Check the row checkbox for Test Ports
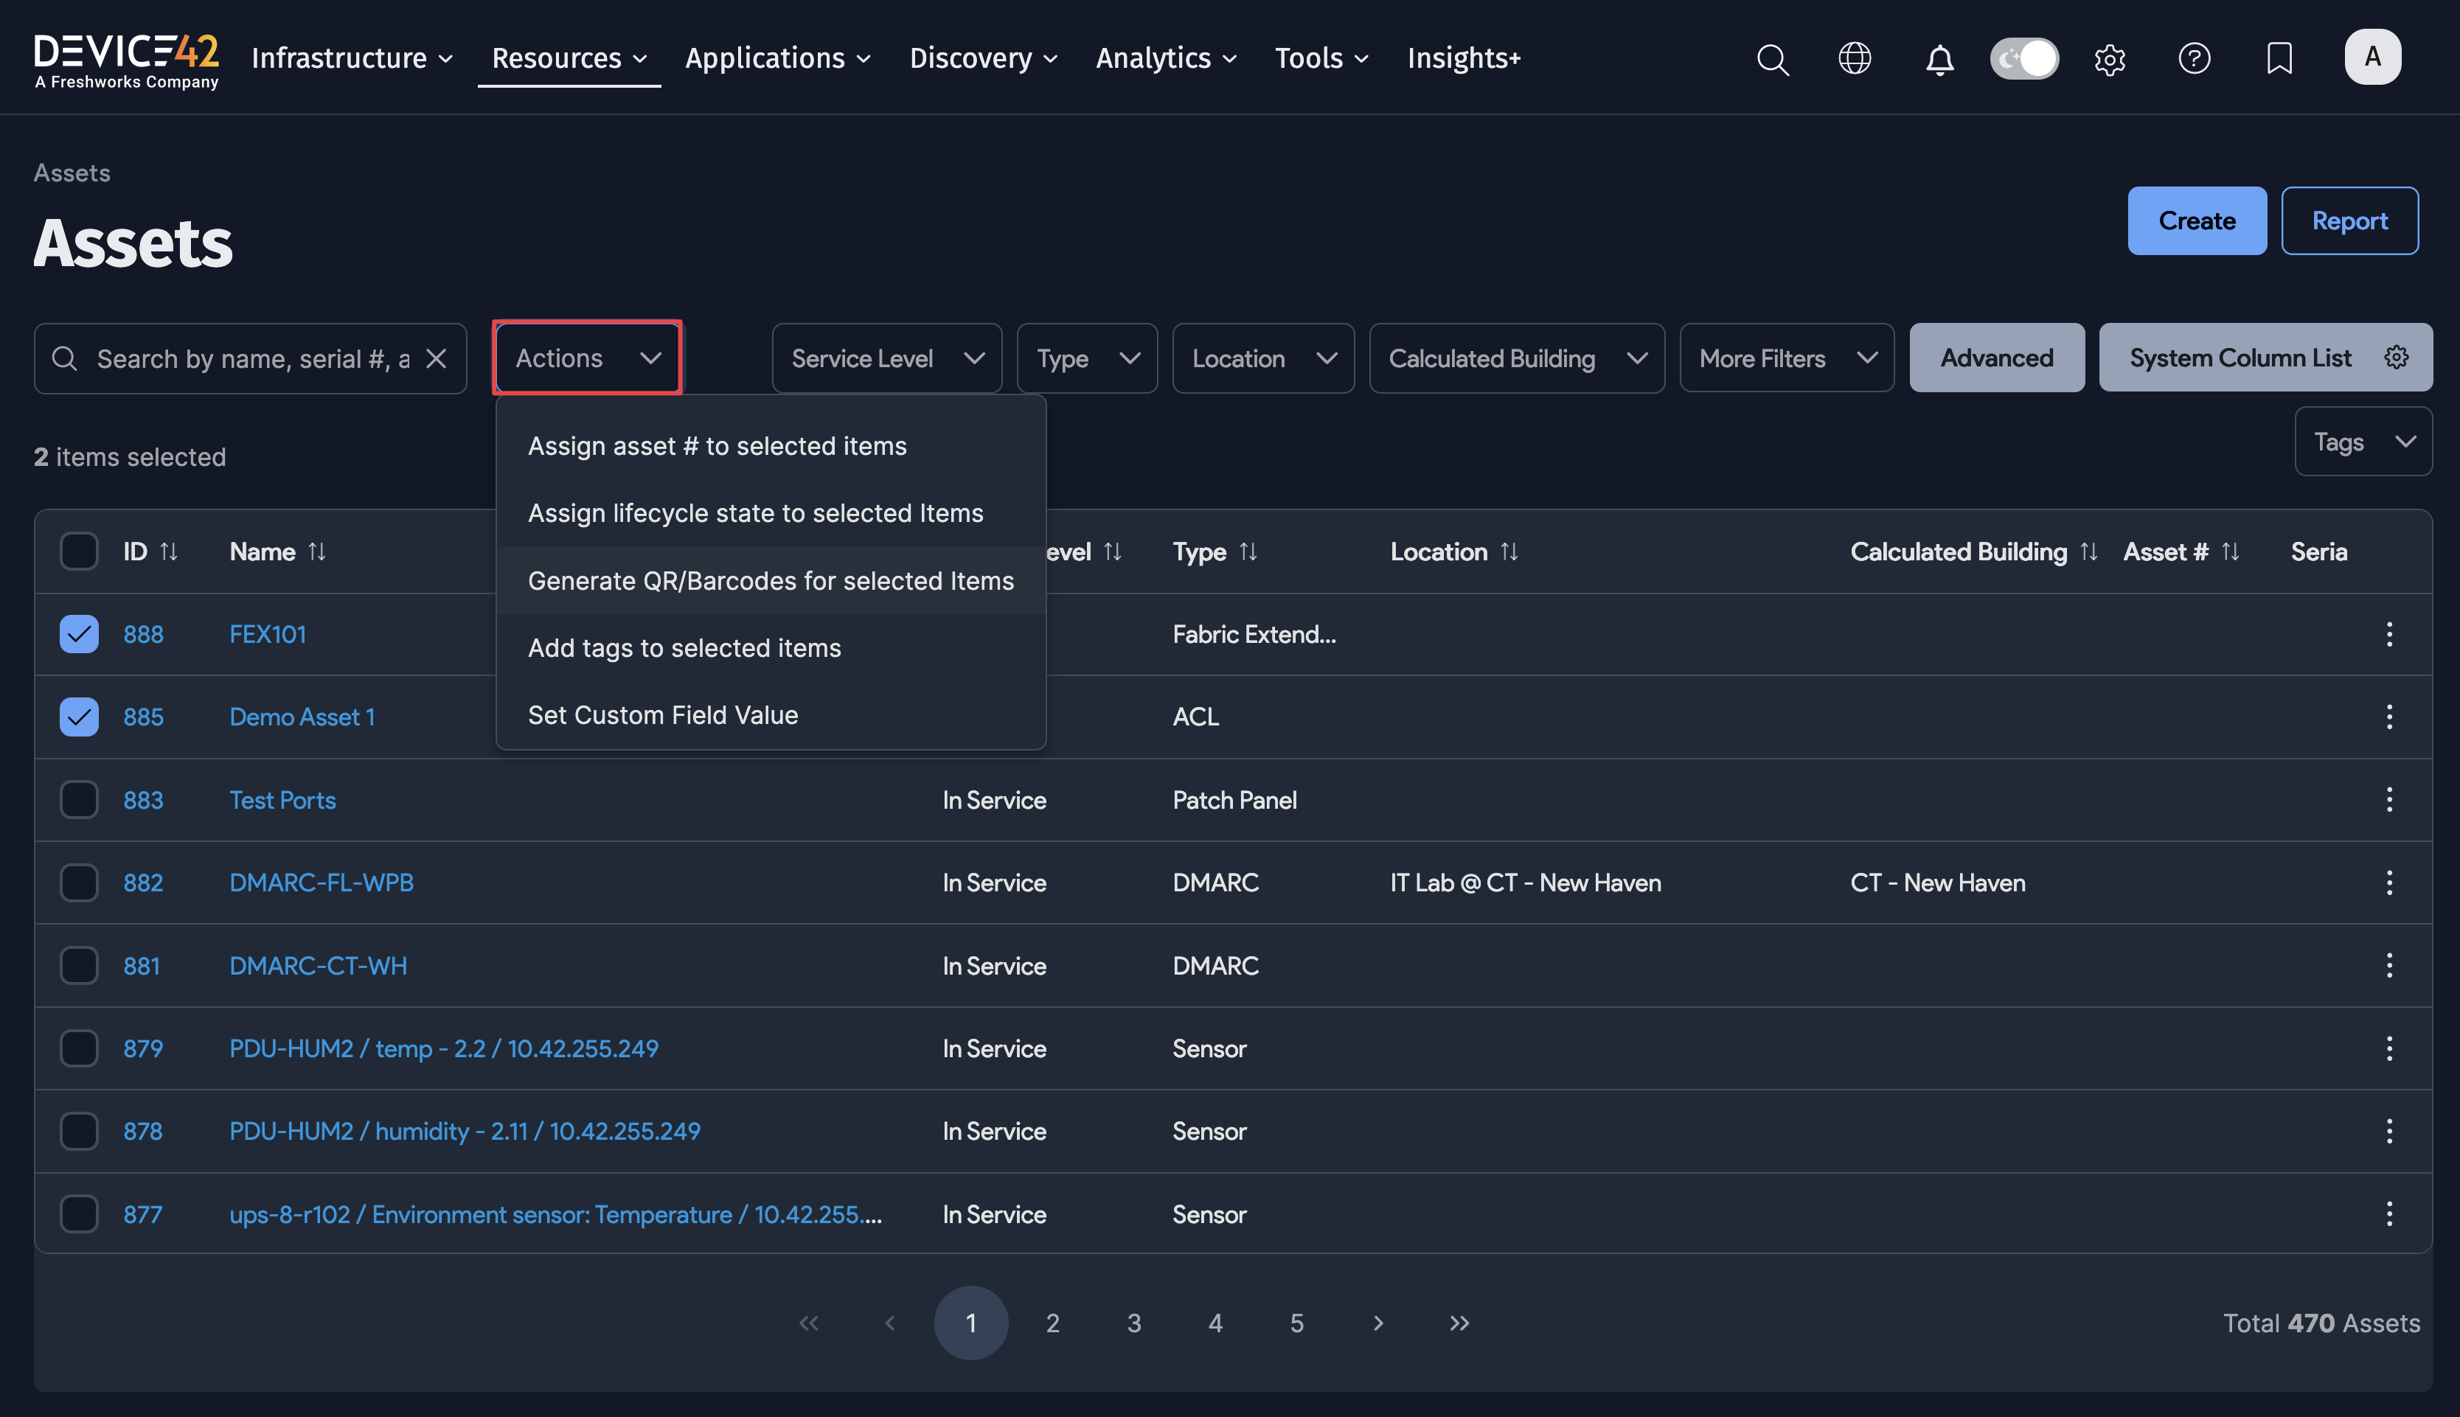 pos(79,799)
